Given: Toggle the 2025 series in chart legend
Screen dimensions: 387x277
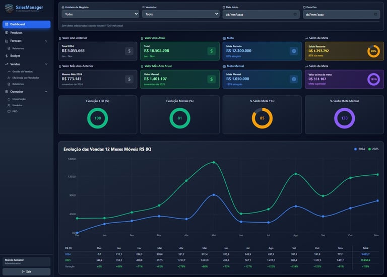Looking at the screenshot, I should tap(373, 149).
